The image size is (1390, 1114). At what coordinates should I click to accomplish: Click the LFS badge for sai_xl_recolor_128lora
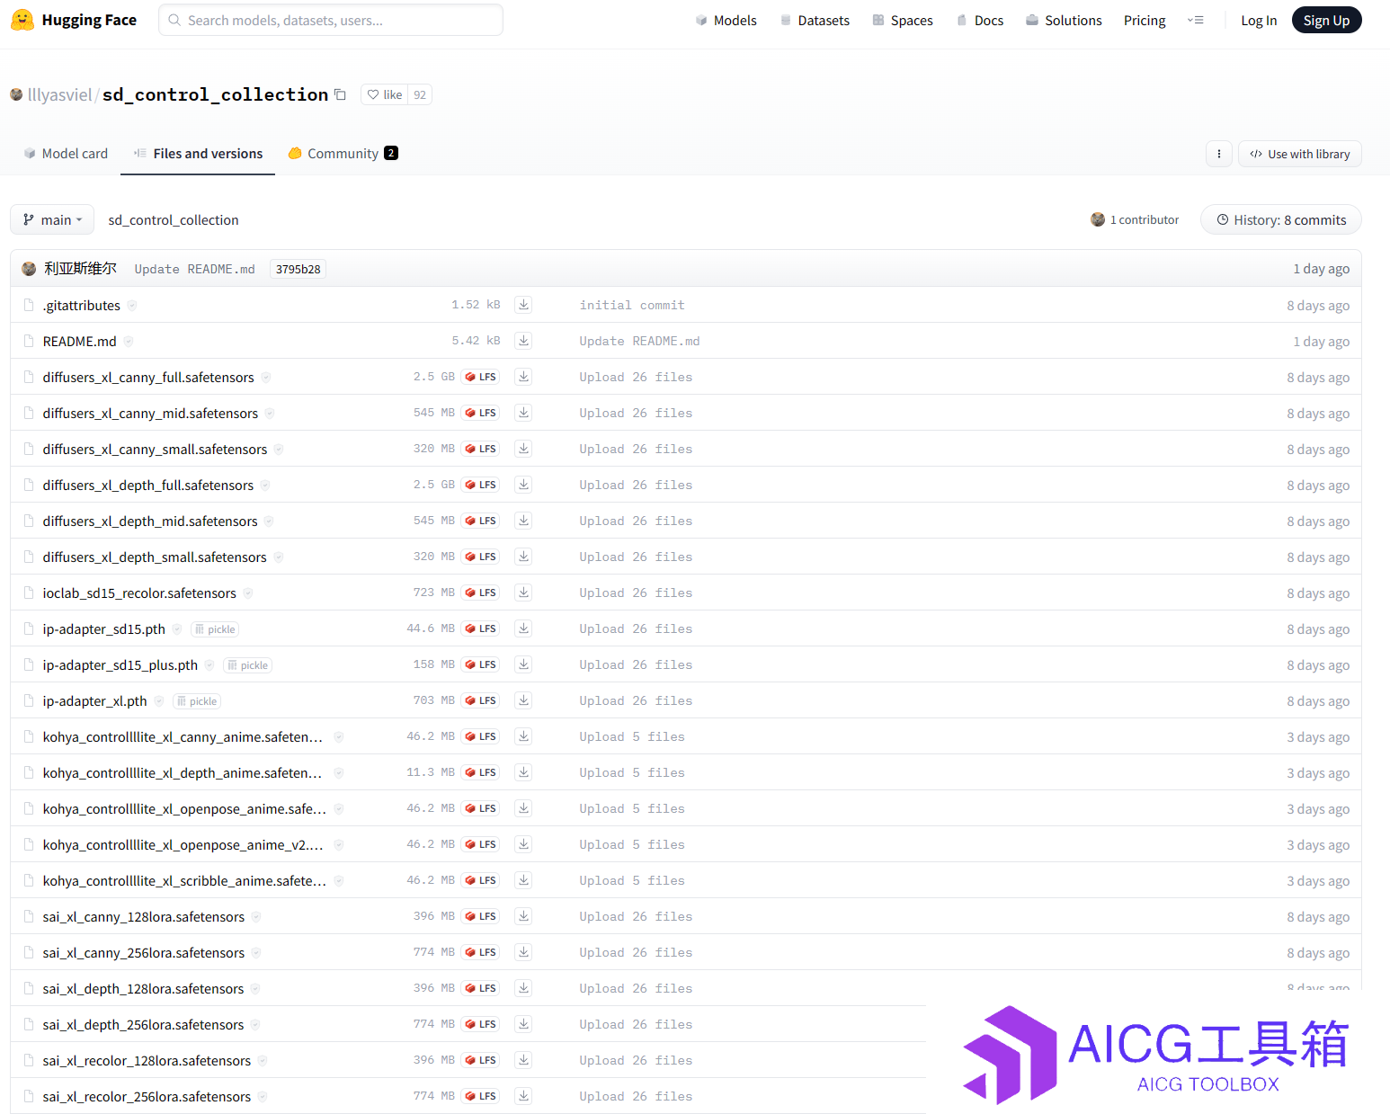click(x=481, y=1060)
